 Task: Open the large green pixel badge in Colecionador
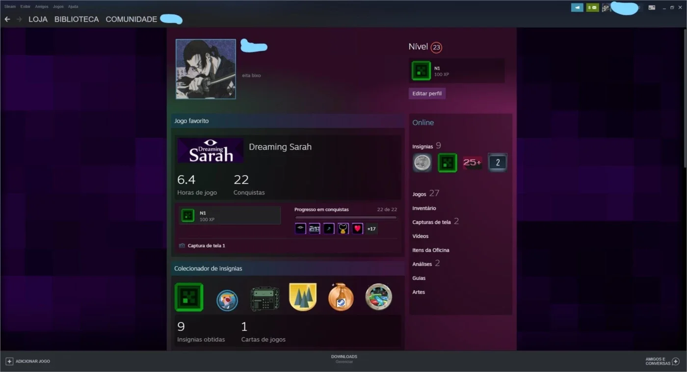click(189, 297)
